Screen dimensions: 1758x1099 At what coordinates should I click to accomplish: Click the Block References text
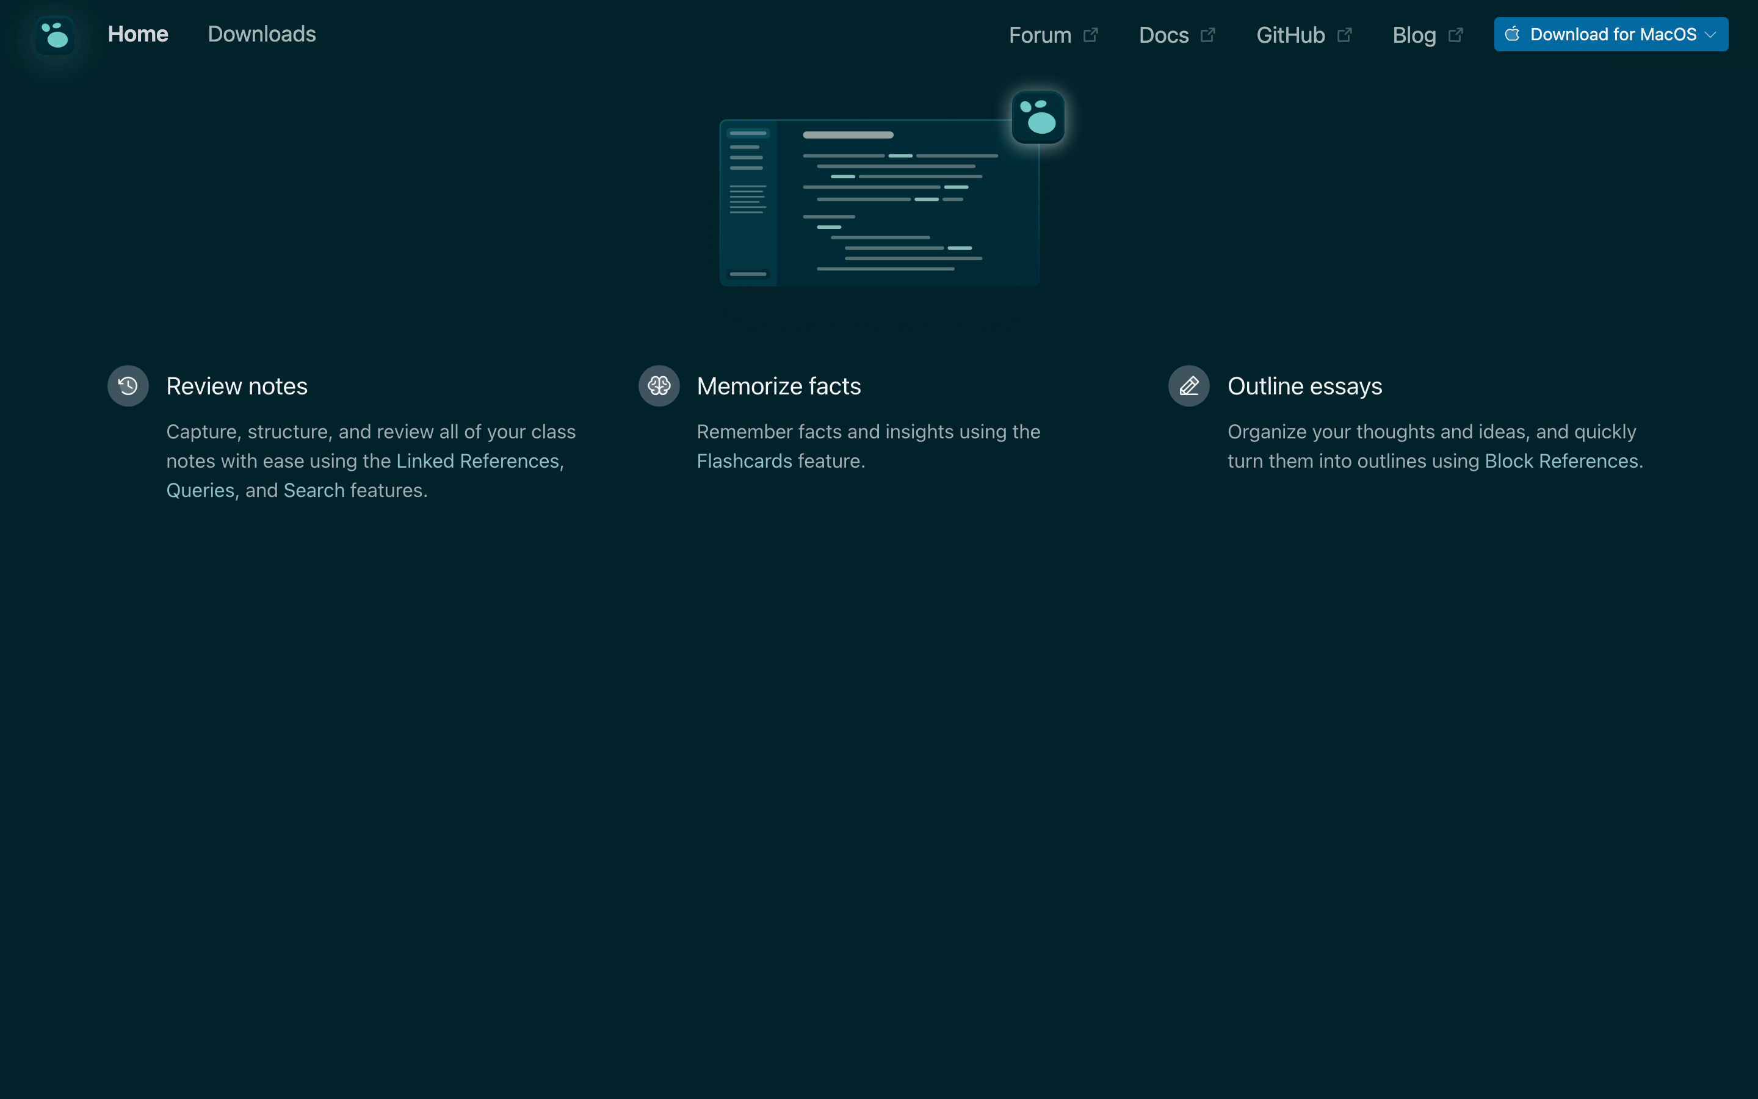click(1561, 461)
